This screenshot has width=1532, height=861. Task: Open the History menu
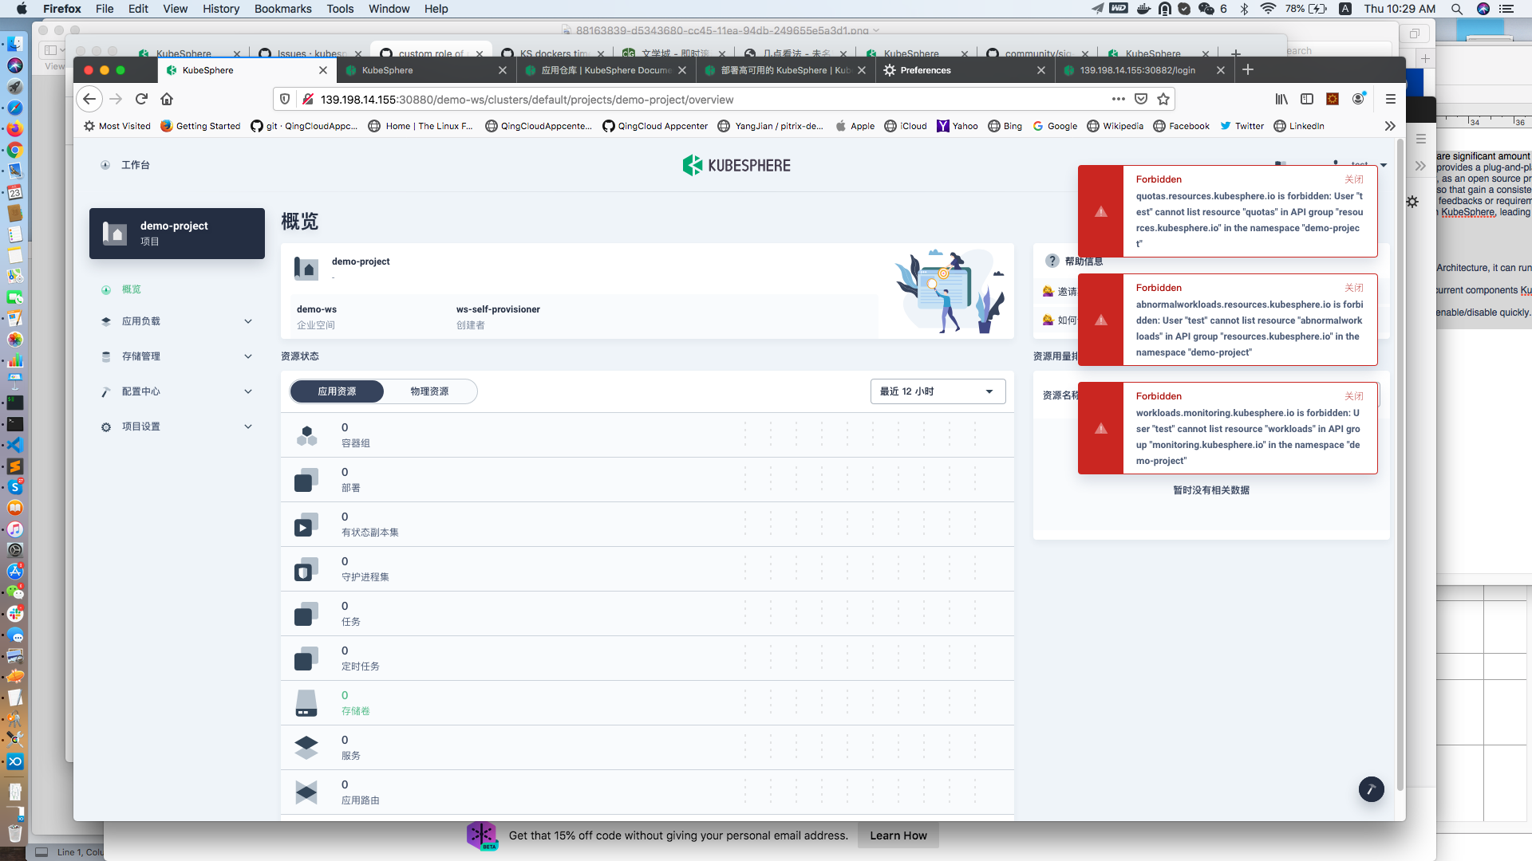pos(220,9)
